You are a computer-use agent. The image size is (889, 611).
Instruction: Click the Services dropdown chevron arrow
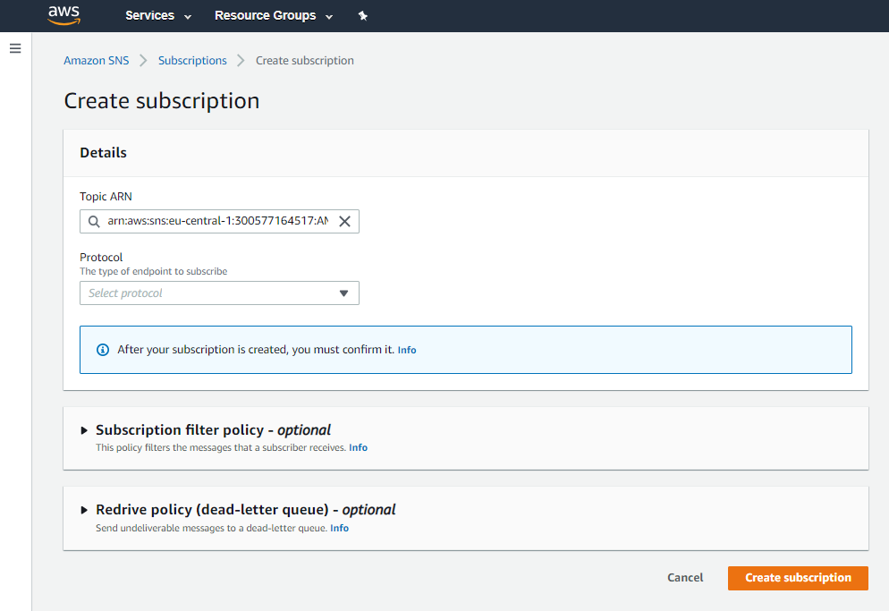(187, 17)
